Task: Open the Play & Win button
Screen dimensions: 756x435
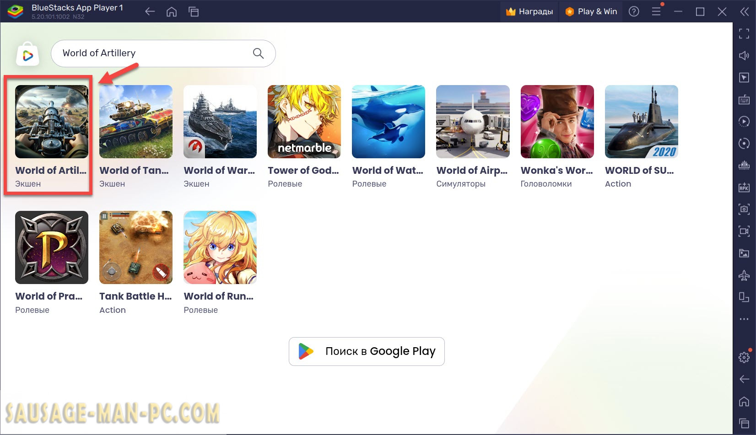Action: (591, 11)
